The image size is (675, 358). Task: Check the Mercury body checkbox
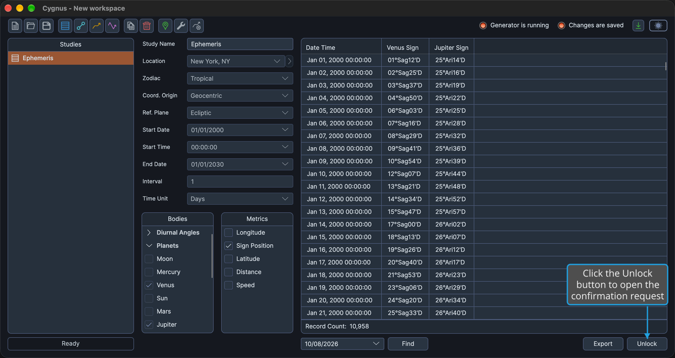coord(149,272)
